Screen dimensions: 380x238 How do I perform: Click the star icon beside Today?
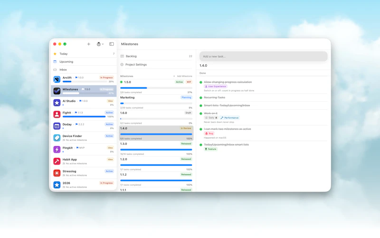tap(55, 54)
